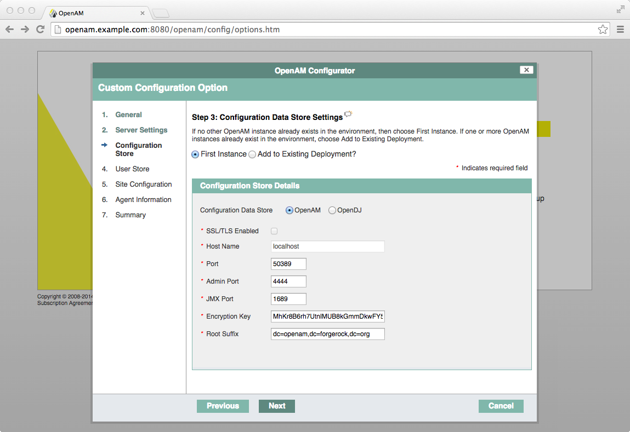Reload the page with the refresh icon
Screen dimensions: 630x432
(40, 29)
